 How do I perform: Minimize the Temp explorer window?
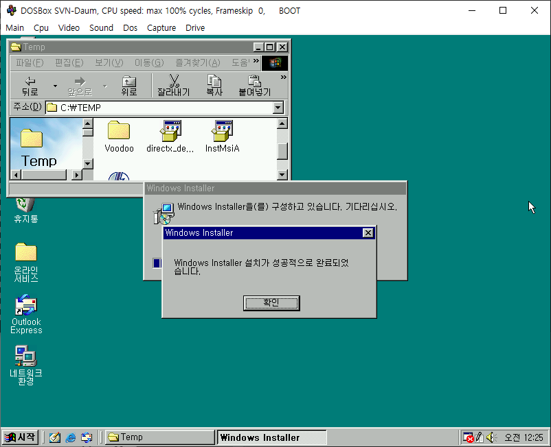pos(258,47)
